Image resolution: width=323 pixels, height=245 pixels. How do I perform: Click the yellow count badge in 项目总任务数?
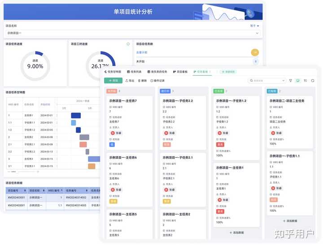coord(255,52)
